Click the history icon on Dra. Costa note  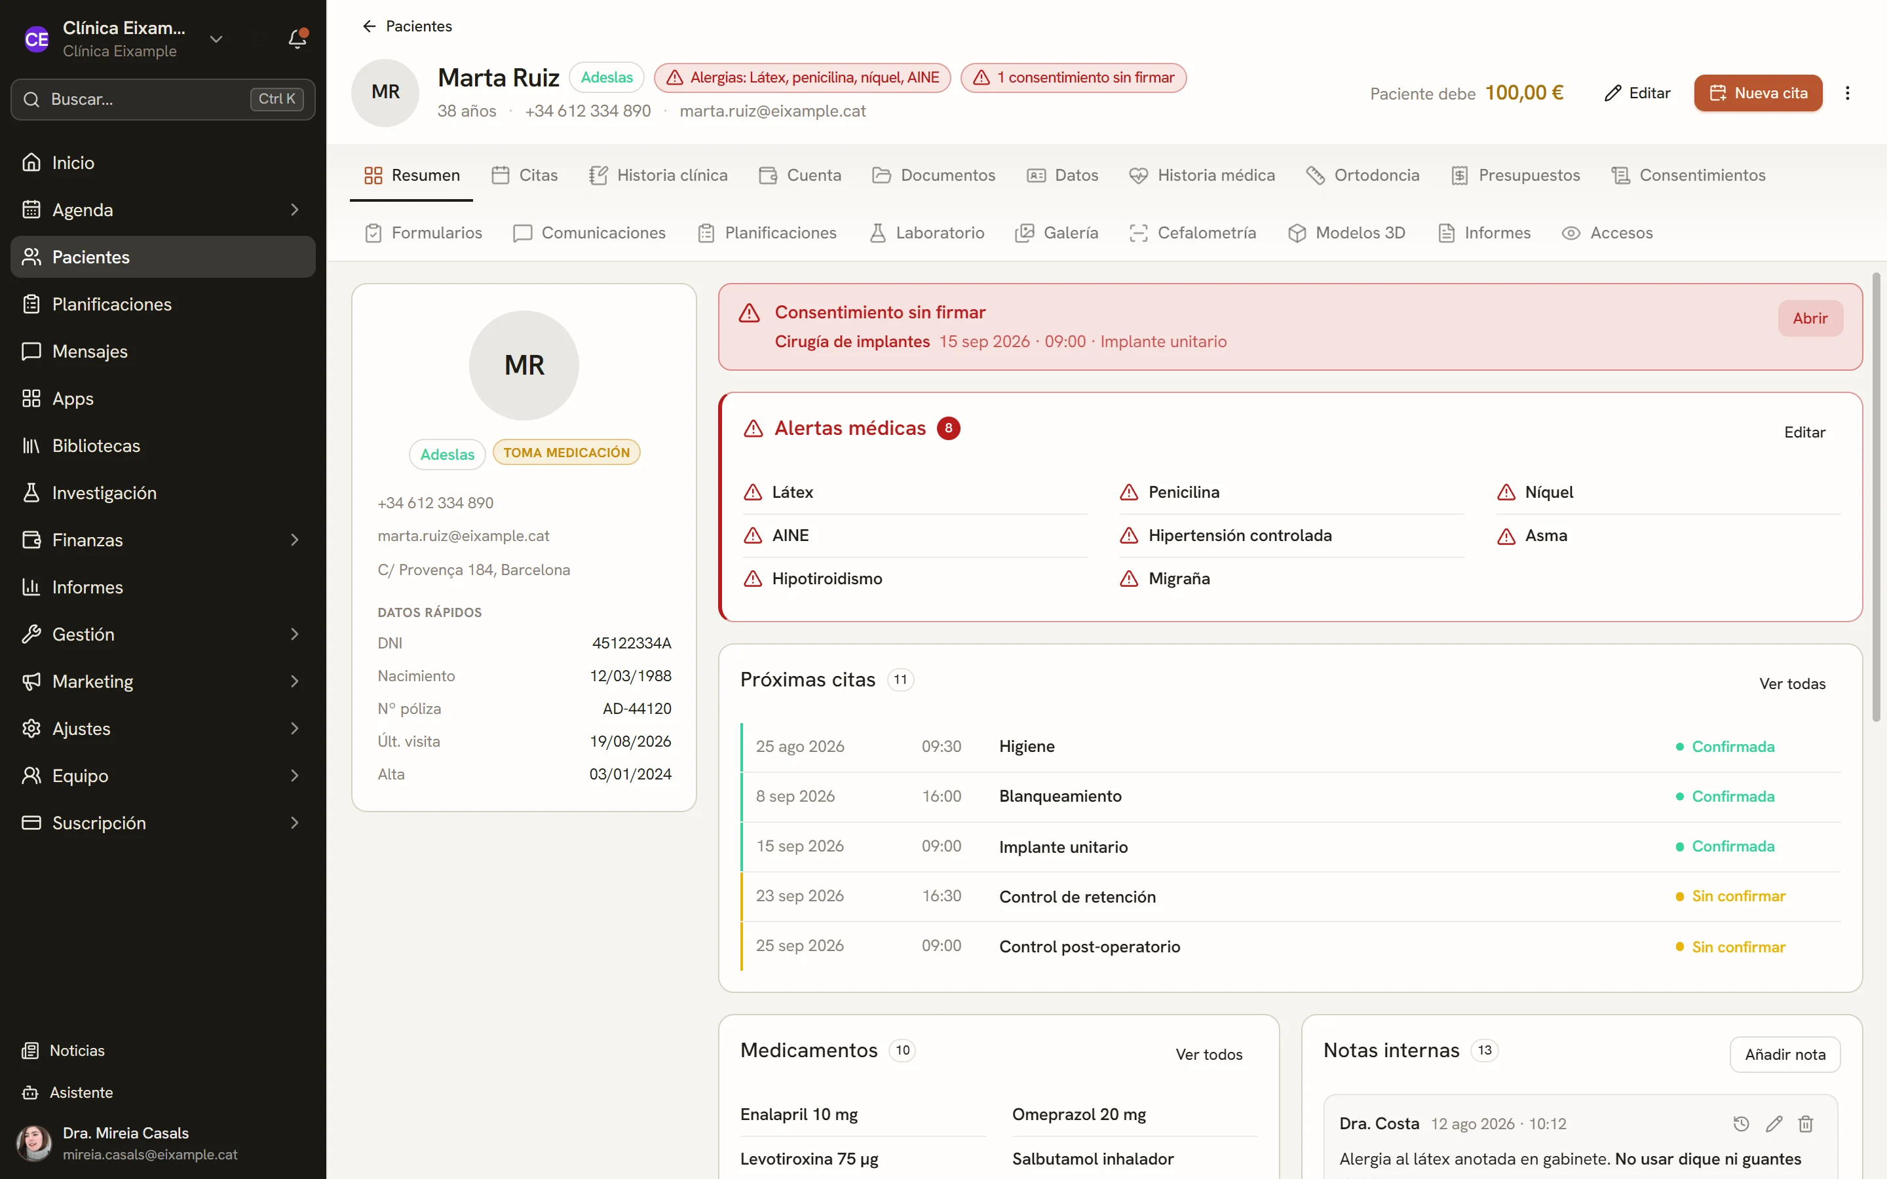coord(1741,1123)
